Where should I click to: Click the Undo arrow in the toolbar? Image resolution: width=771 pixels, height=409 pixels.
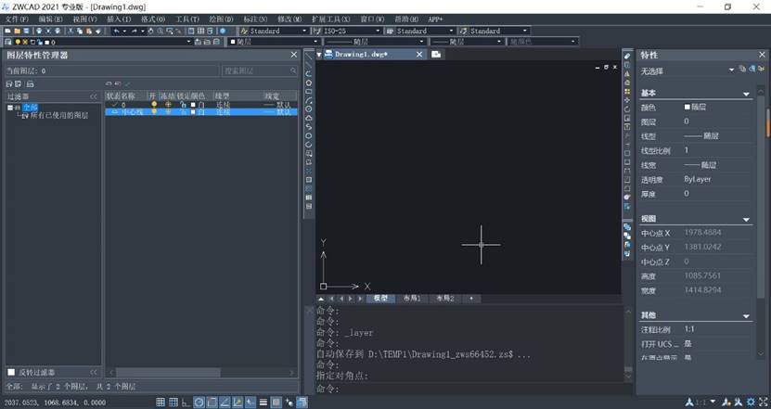click(x=116, y=31)
